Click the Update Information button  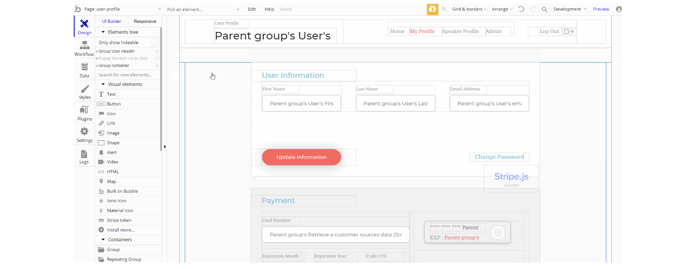[x=301, y=157]
